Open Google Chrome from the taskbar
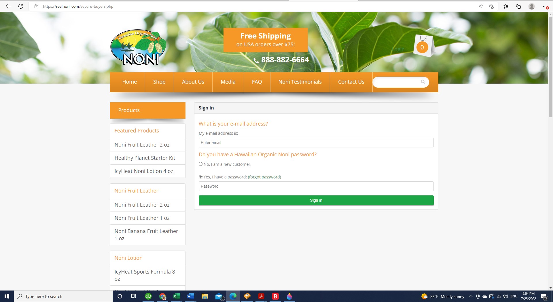 (162, 296)
